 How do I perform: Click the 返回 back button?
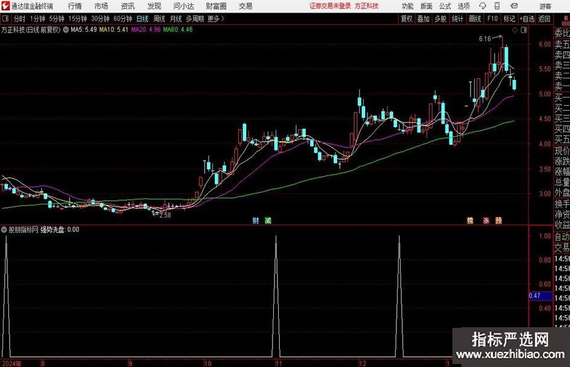point(544,19)
